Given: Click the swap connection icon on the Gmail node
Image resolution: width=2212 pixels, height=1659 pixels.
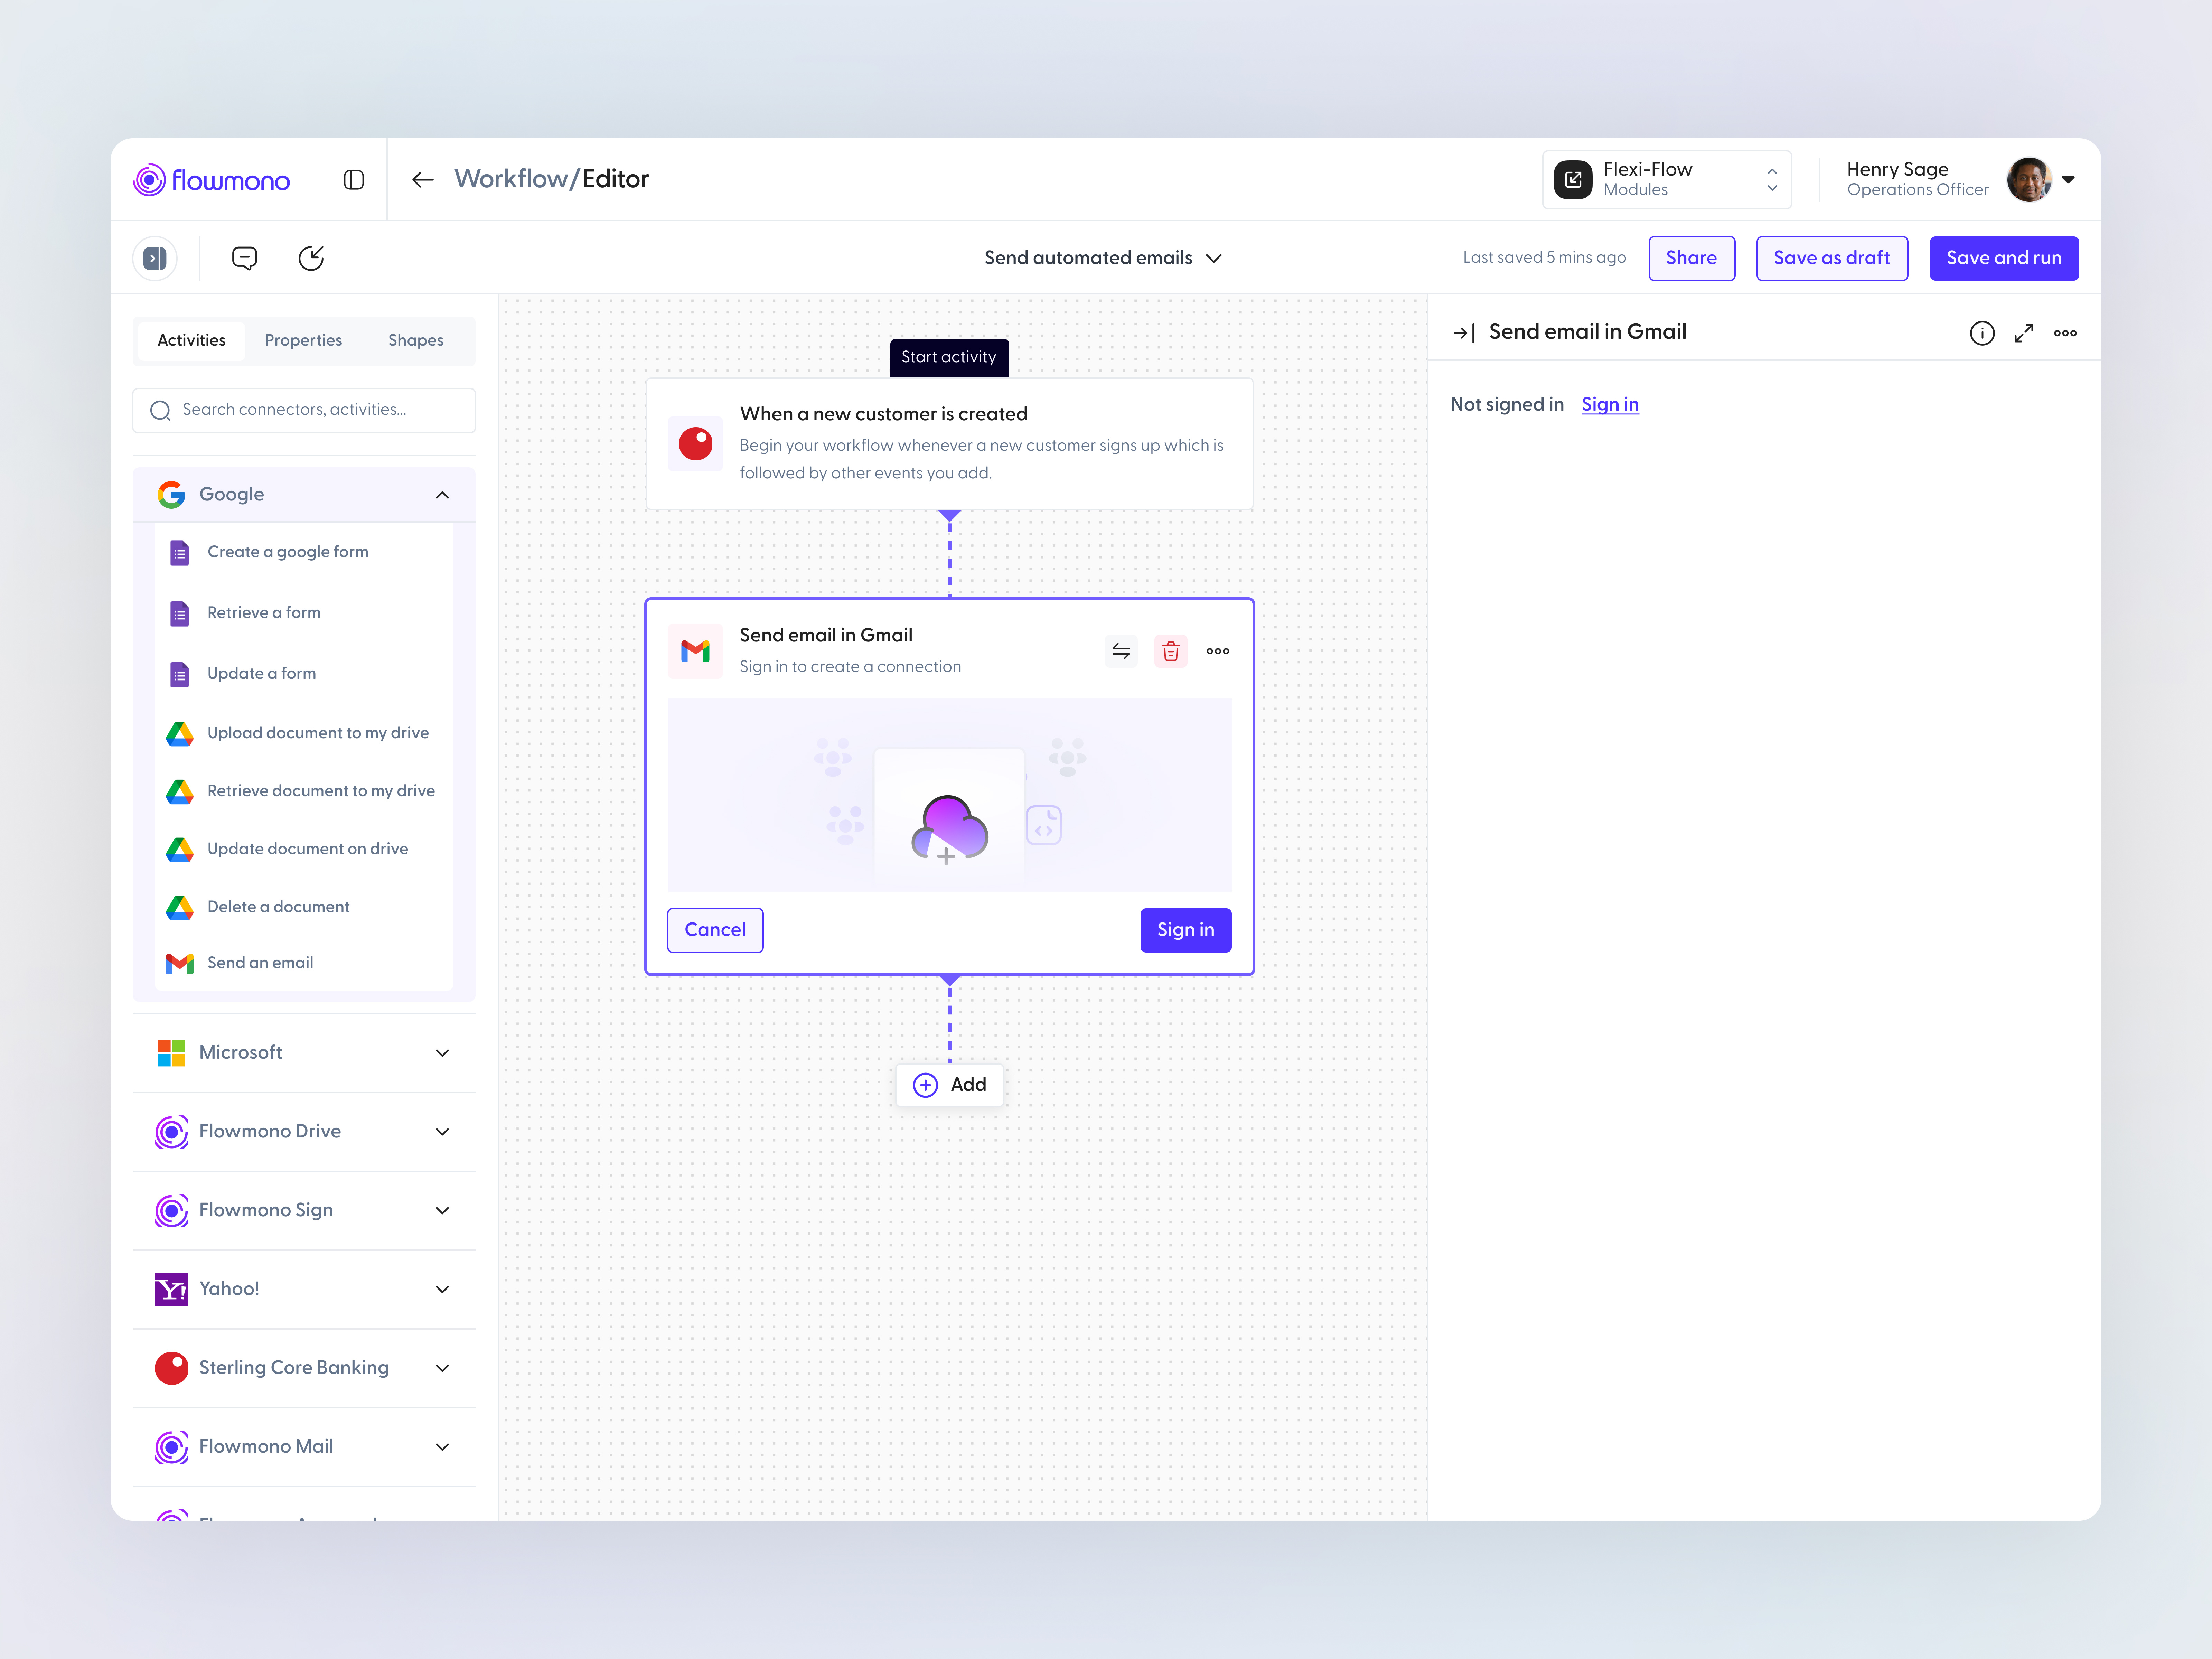Looking at the screenshot, I should click(x=1120, y=651).
